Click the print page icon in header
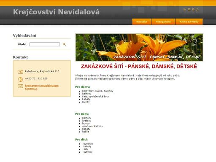The height and width of the screenshot is (162, 216). tap(193, 10)
